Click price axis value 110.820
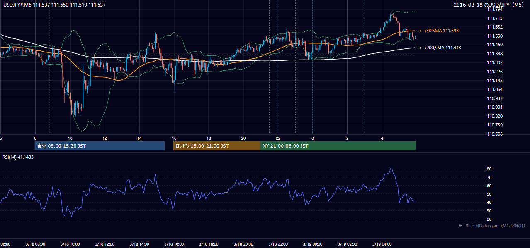 [494, 116]
